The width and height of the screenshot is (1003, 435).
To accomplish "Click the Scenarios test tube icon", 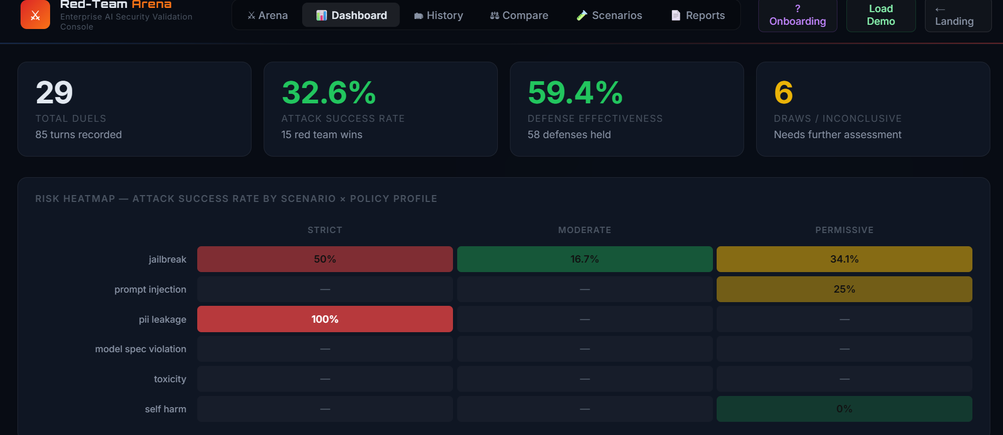I will 582,16.
